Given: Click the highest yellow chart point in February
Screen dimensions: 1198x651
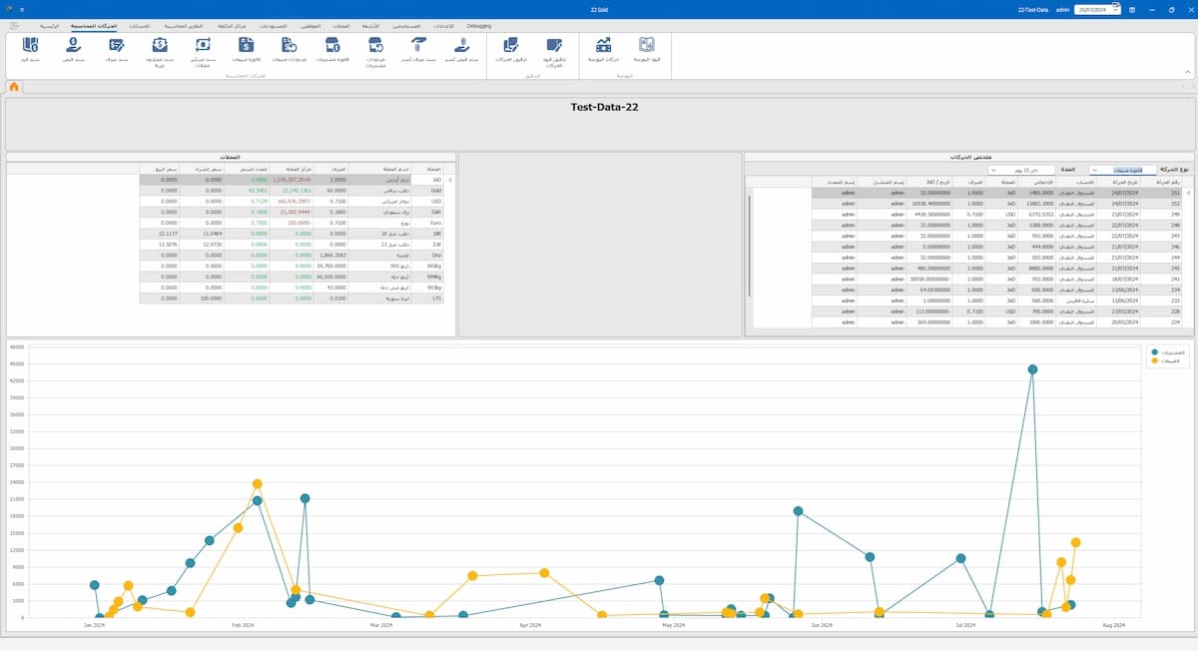Looking at the screenshot, I should tap(258, 484).
